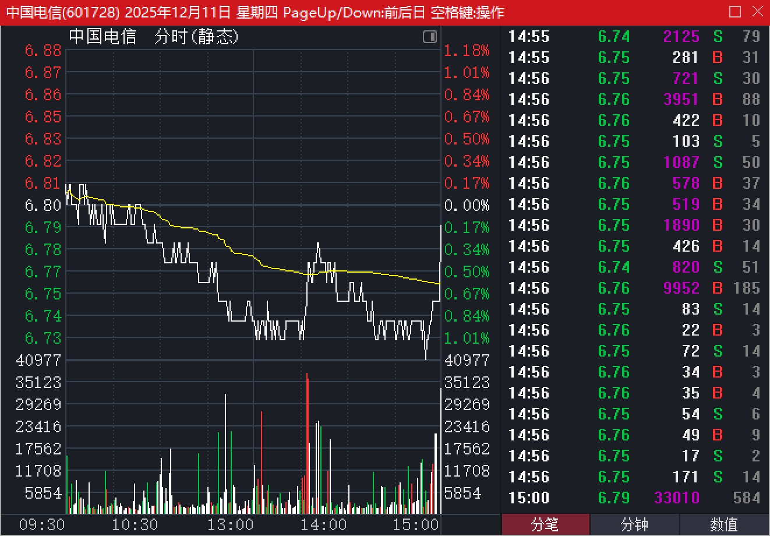Toggle the small panel icon beside chart title

pyautogui.click(x=429, y=37)
